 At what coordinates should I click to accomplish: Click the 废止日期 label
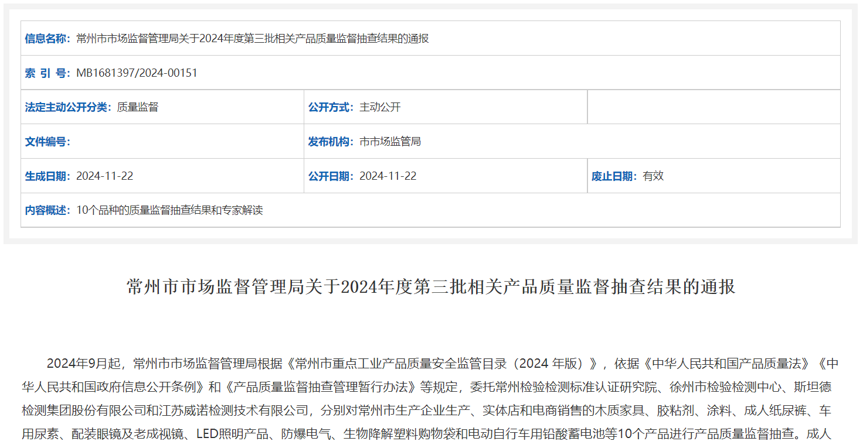click(x=614, y=176)
